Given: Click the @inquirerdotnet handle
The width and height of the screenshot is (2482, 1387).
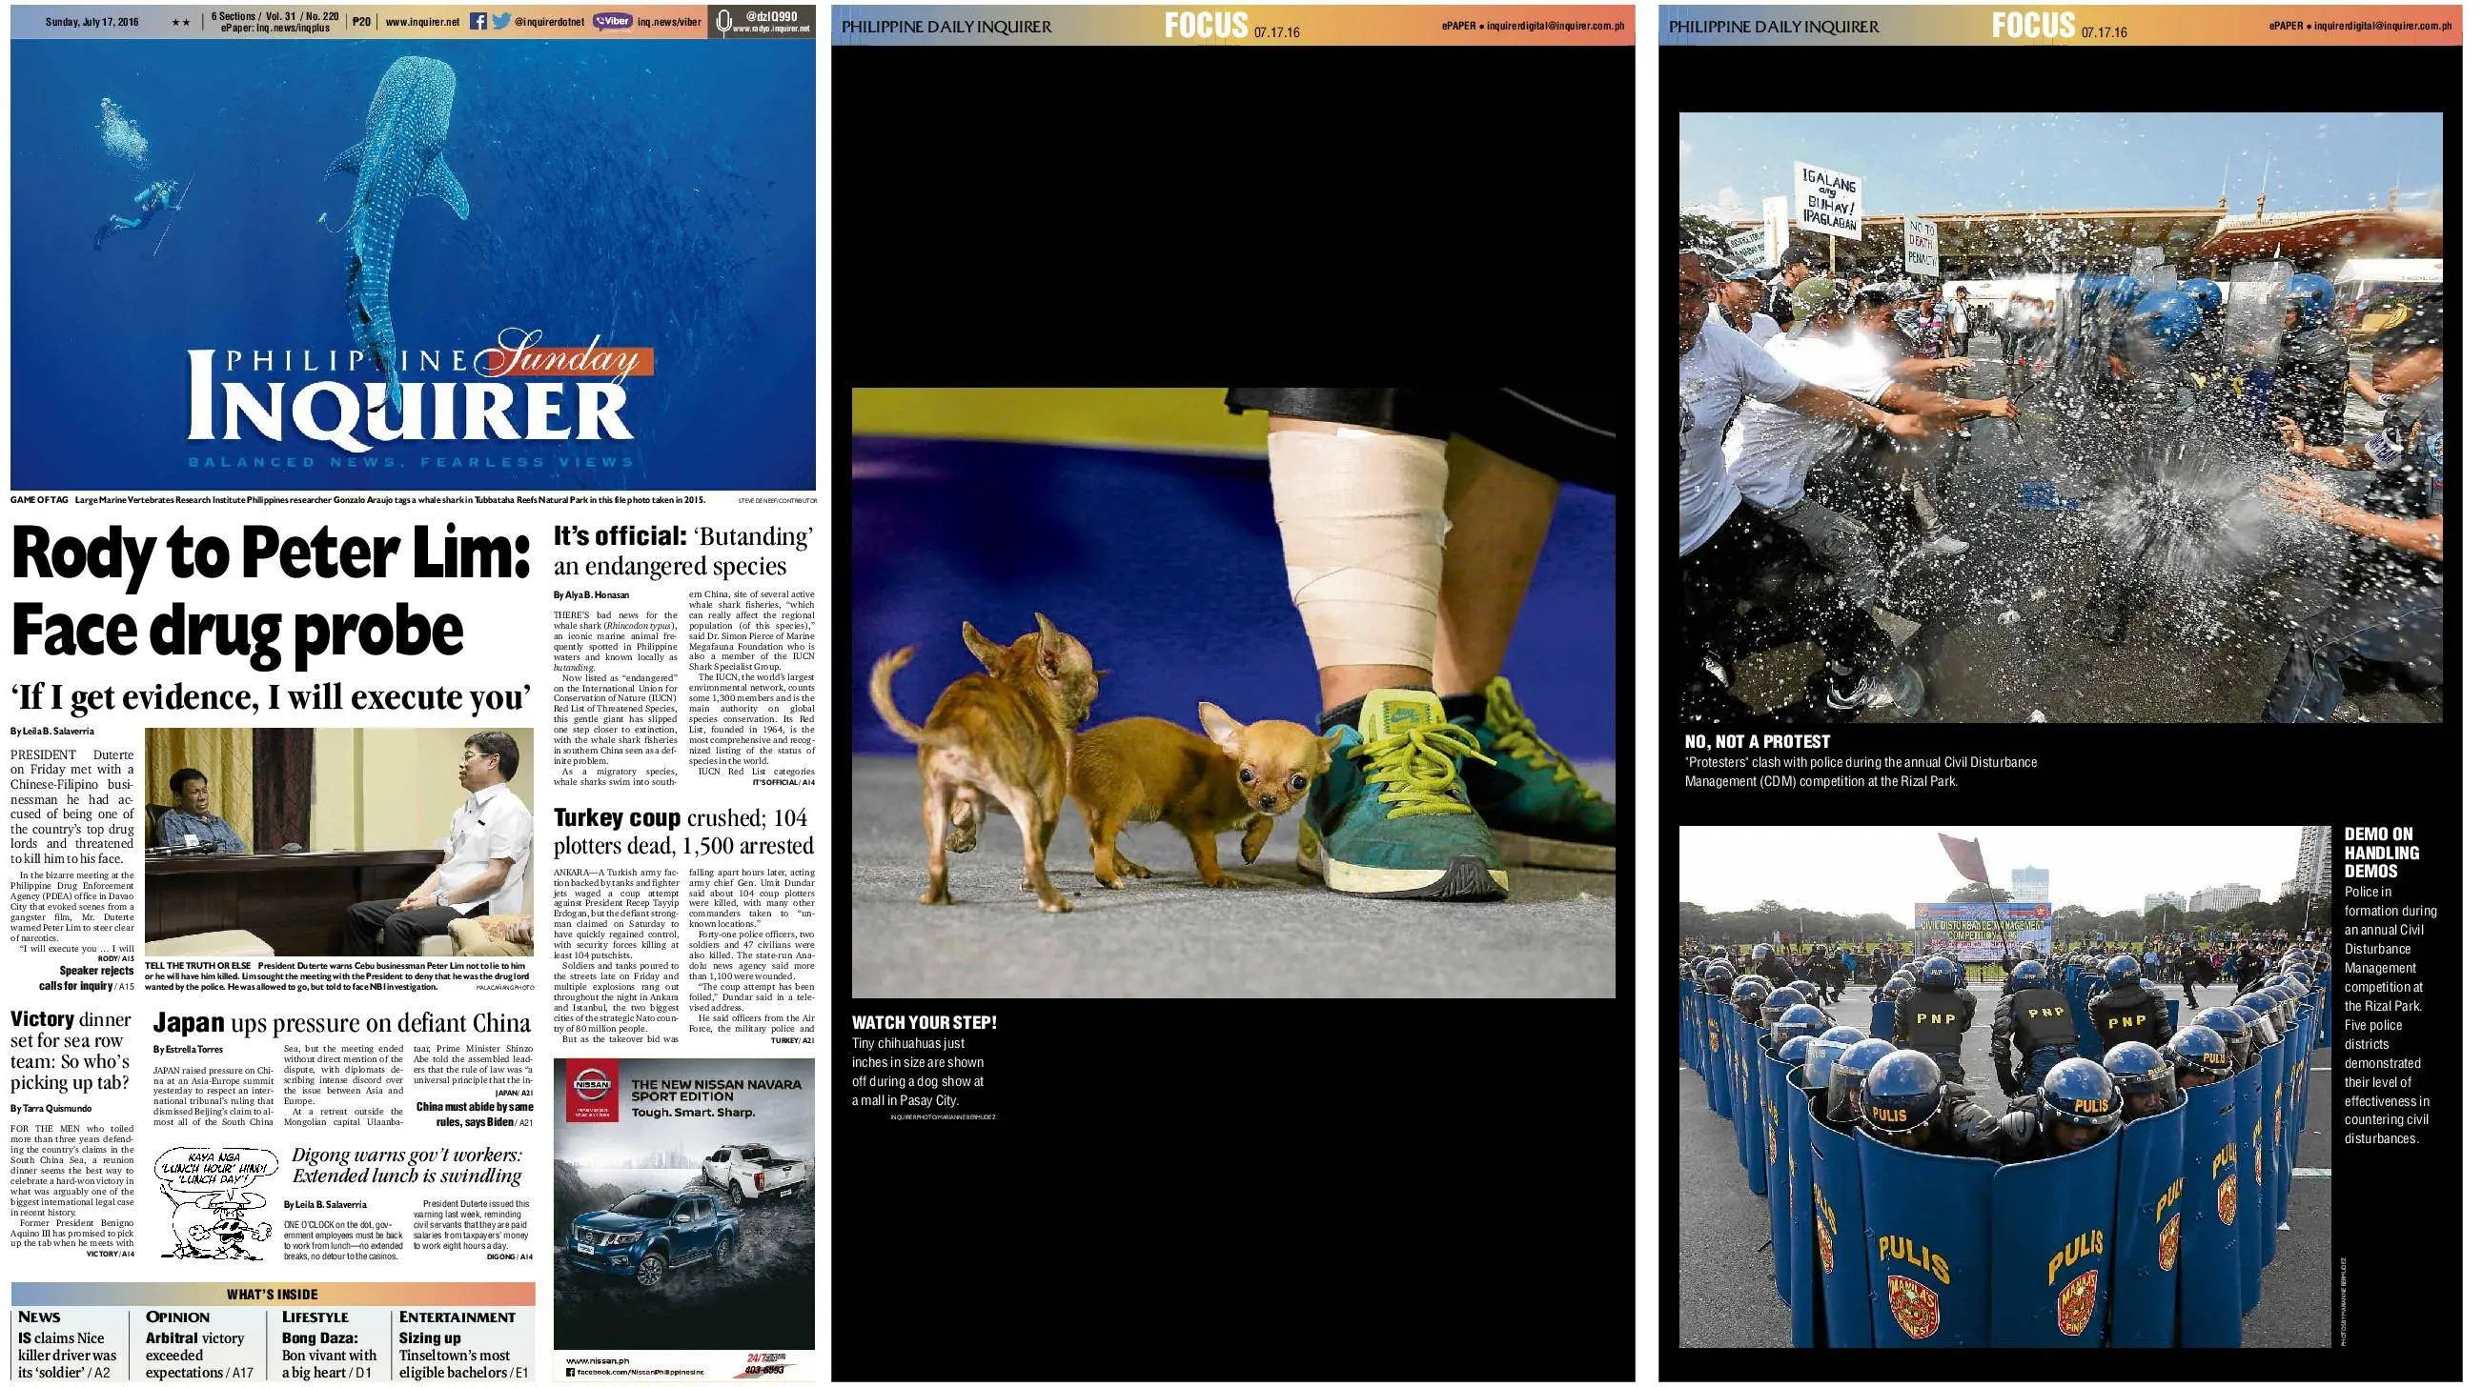Looking at the screenshot, I should [x=549, y=21].
